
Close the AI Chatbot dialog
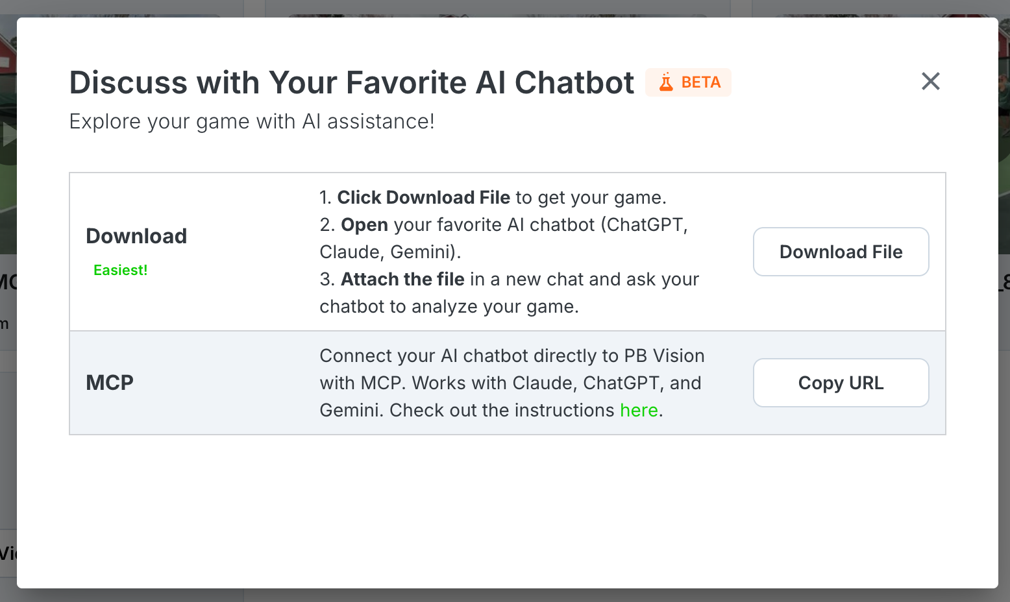click(930, 81)
